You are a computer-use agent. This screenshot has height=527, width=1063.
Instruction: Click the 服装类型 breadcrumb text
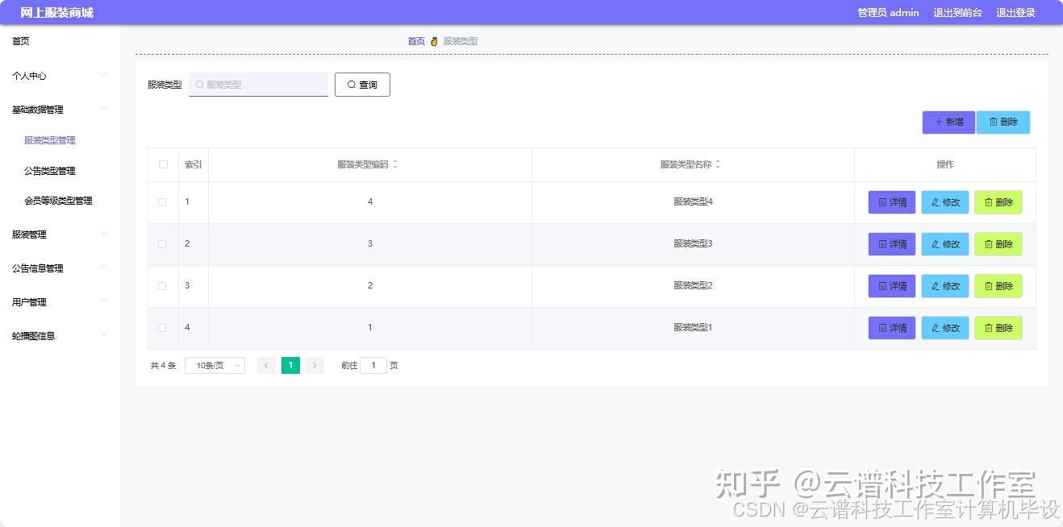461,41
